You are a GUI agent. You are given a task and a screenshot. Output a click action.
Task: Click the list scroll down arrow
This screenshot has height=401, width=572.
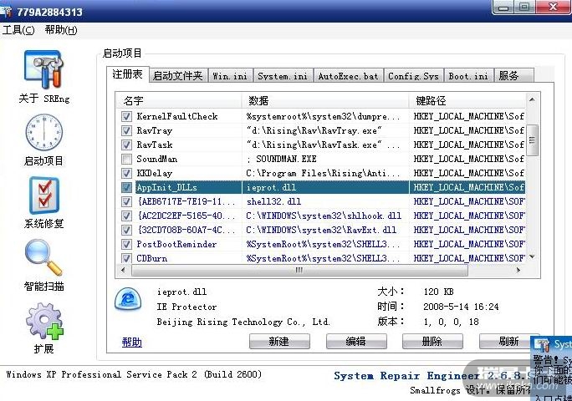(x=532, y=257)
